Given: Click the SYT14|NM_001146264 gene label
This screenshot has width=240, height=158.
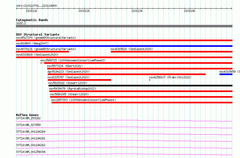Looking at the screenshot, I should 31,132.
